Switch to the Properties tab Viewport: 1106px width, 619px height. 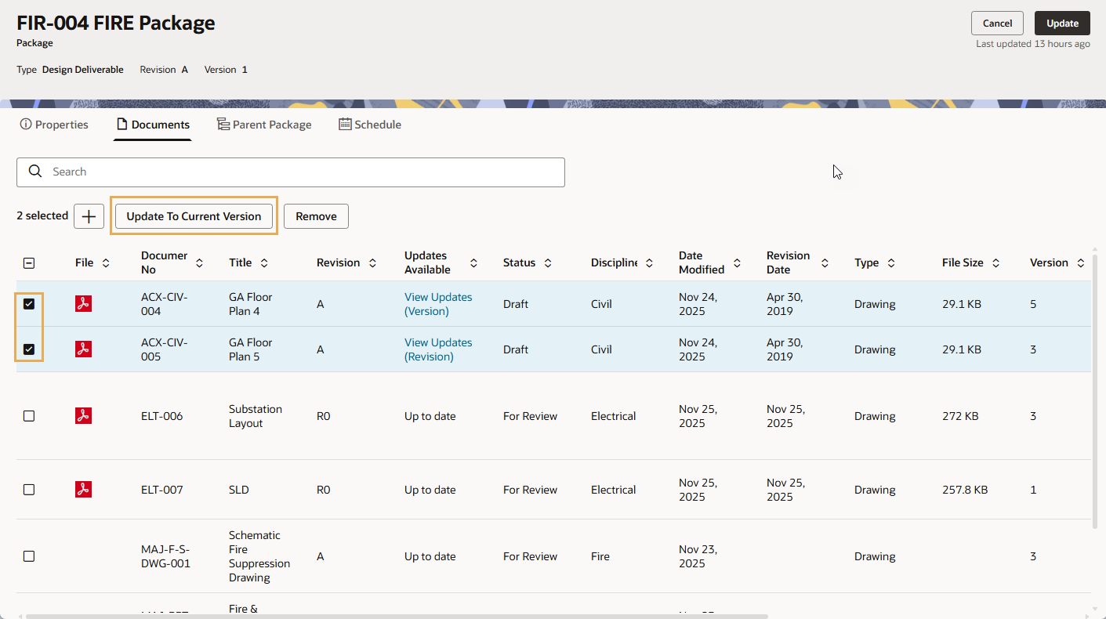point(54,125)
